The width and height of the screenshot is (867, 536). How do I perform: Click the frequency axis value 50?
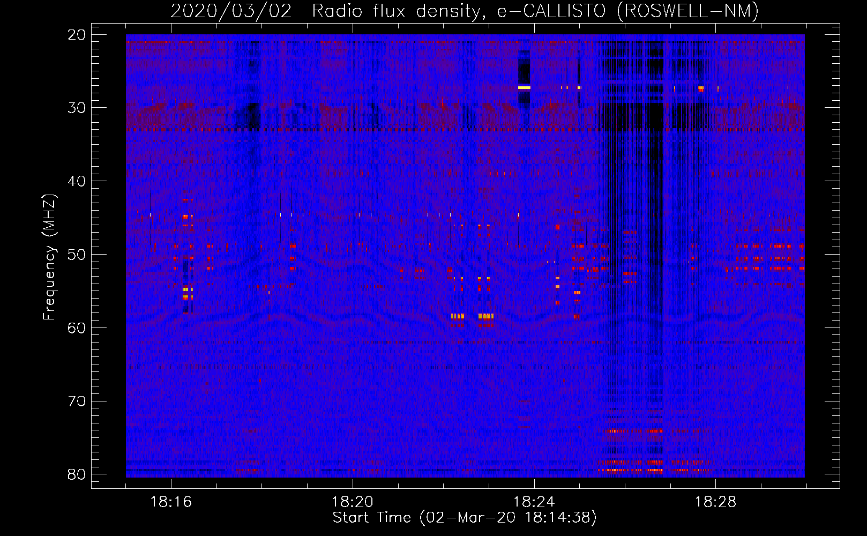point(77,255)
